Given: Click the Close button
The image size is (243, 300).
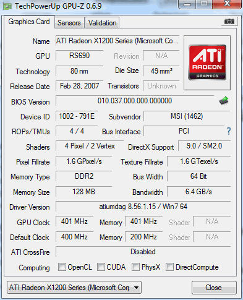Looking at the screenshot, I should (214, 288).
